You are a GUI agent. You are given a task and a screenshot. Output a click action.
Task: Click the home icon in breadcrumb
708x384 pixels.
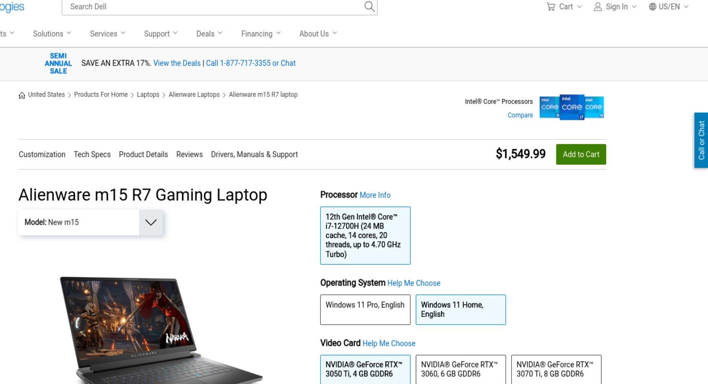22,95
